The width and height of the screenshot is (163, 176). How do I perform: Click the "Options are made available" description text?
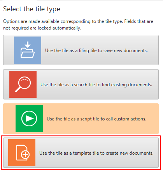pos(78,24)
